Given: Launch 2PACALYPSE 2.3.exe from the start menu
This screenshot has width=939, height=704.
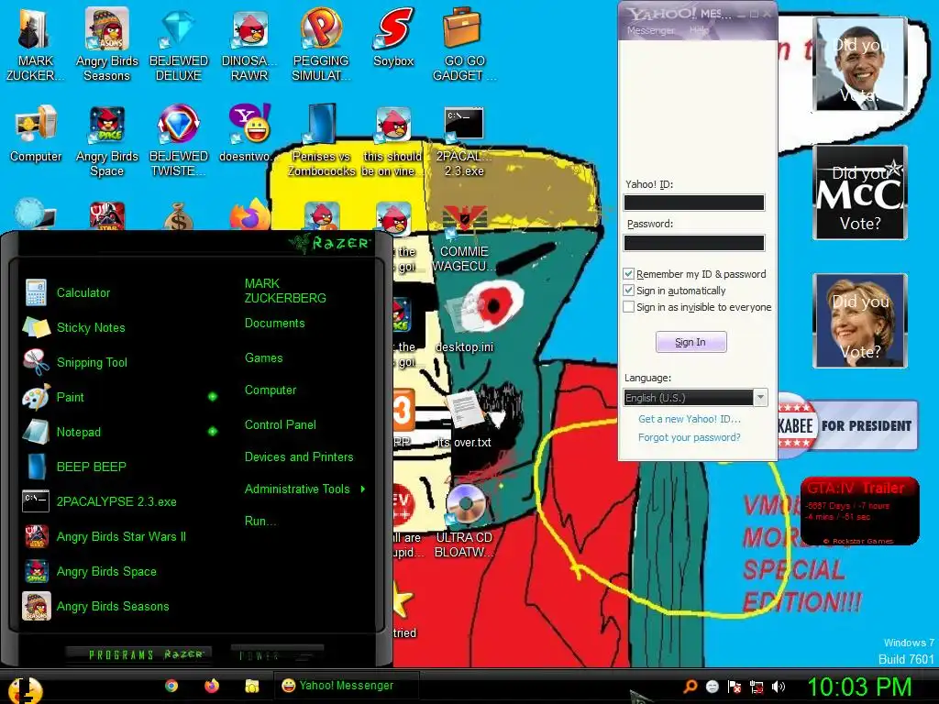Looking at the screenshot, I should tap(100, 501).
